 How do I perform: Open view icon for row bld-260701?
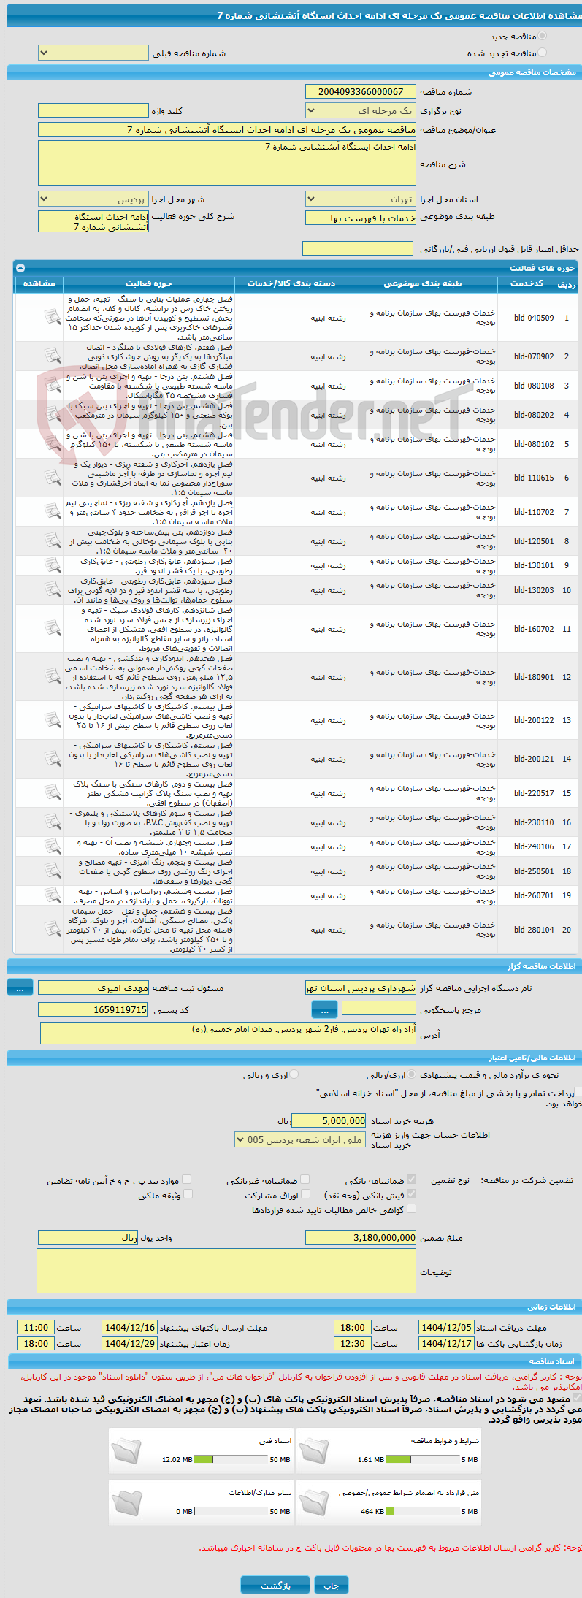point(53,895)
